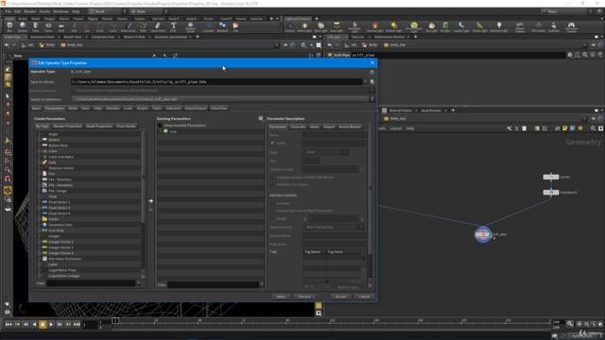Click the current frame marker on timeline
This screenshot has width=605, height=340.
(x=115, y=321)
